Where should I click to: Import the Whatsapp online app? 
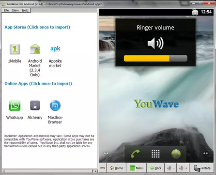pos(15,105)
